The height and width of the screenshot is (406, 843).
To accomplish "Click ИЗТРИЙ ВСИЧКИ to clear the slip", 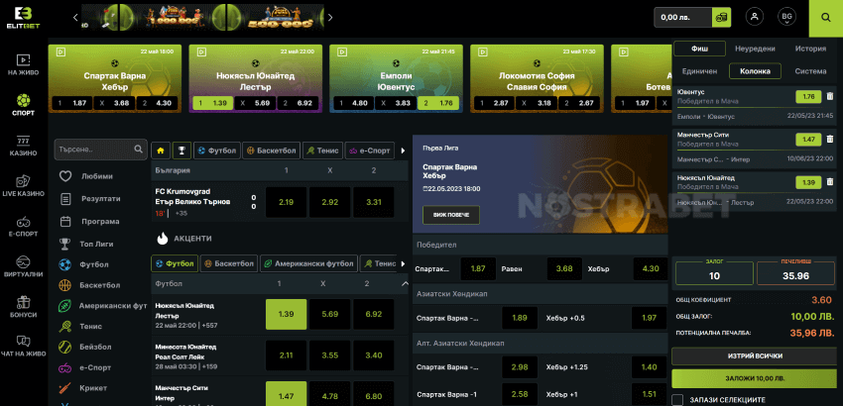I will pyautogui.click(x=755, y=356).
